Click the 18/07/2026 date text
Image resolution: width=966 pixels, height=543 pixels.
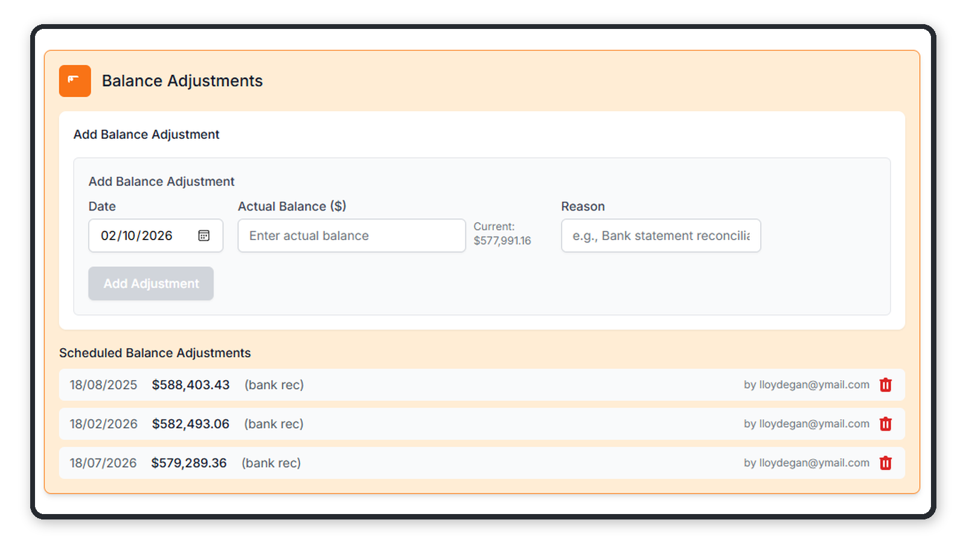[x=103, y=463]
